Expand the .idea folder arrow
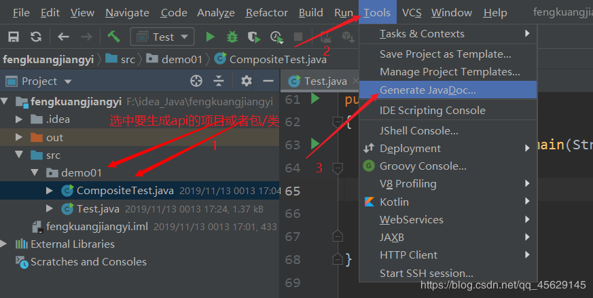 19,119
